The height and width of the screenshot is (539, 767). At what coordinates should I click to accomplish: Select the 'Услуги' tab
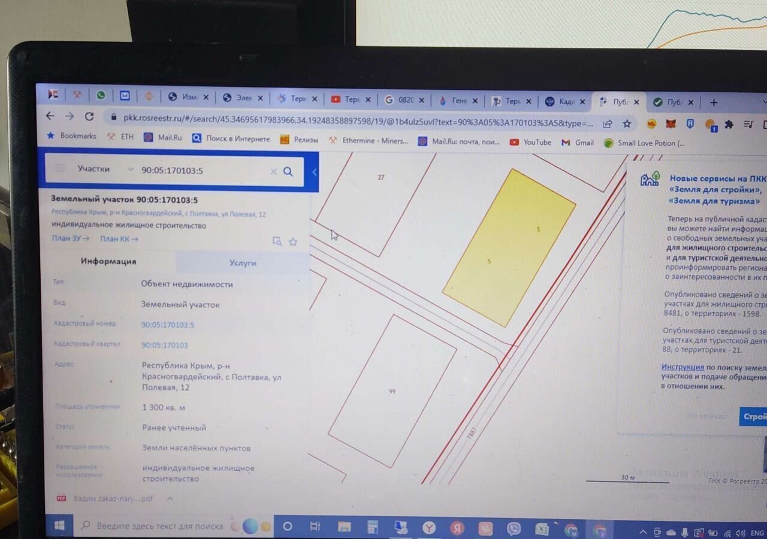point(243,262)
